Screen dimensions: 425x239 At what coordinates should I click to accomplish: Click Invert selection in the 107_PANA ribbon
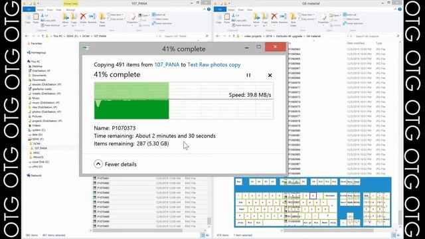[162, 23]
